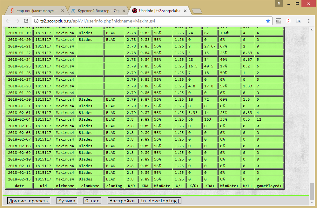
Task: Click the vertical scrollbar thumb
Action: tap(312, 191)
